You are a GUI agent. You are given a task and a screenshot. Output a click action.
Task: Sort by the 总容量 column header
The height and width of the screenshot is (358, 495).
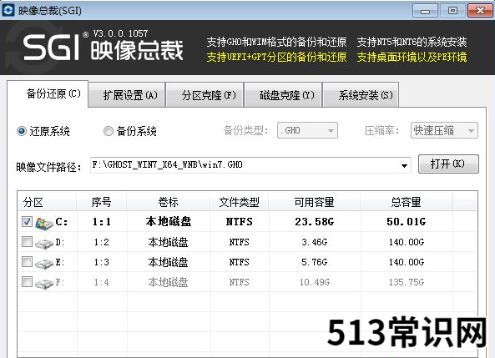pyautogui.click(x=407, y=202)
